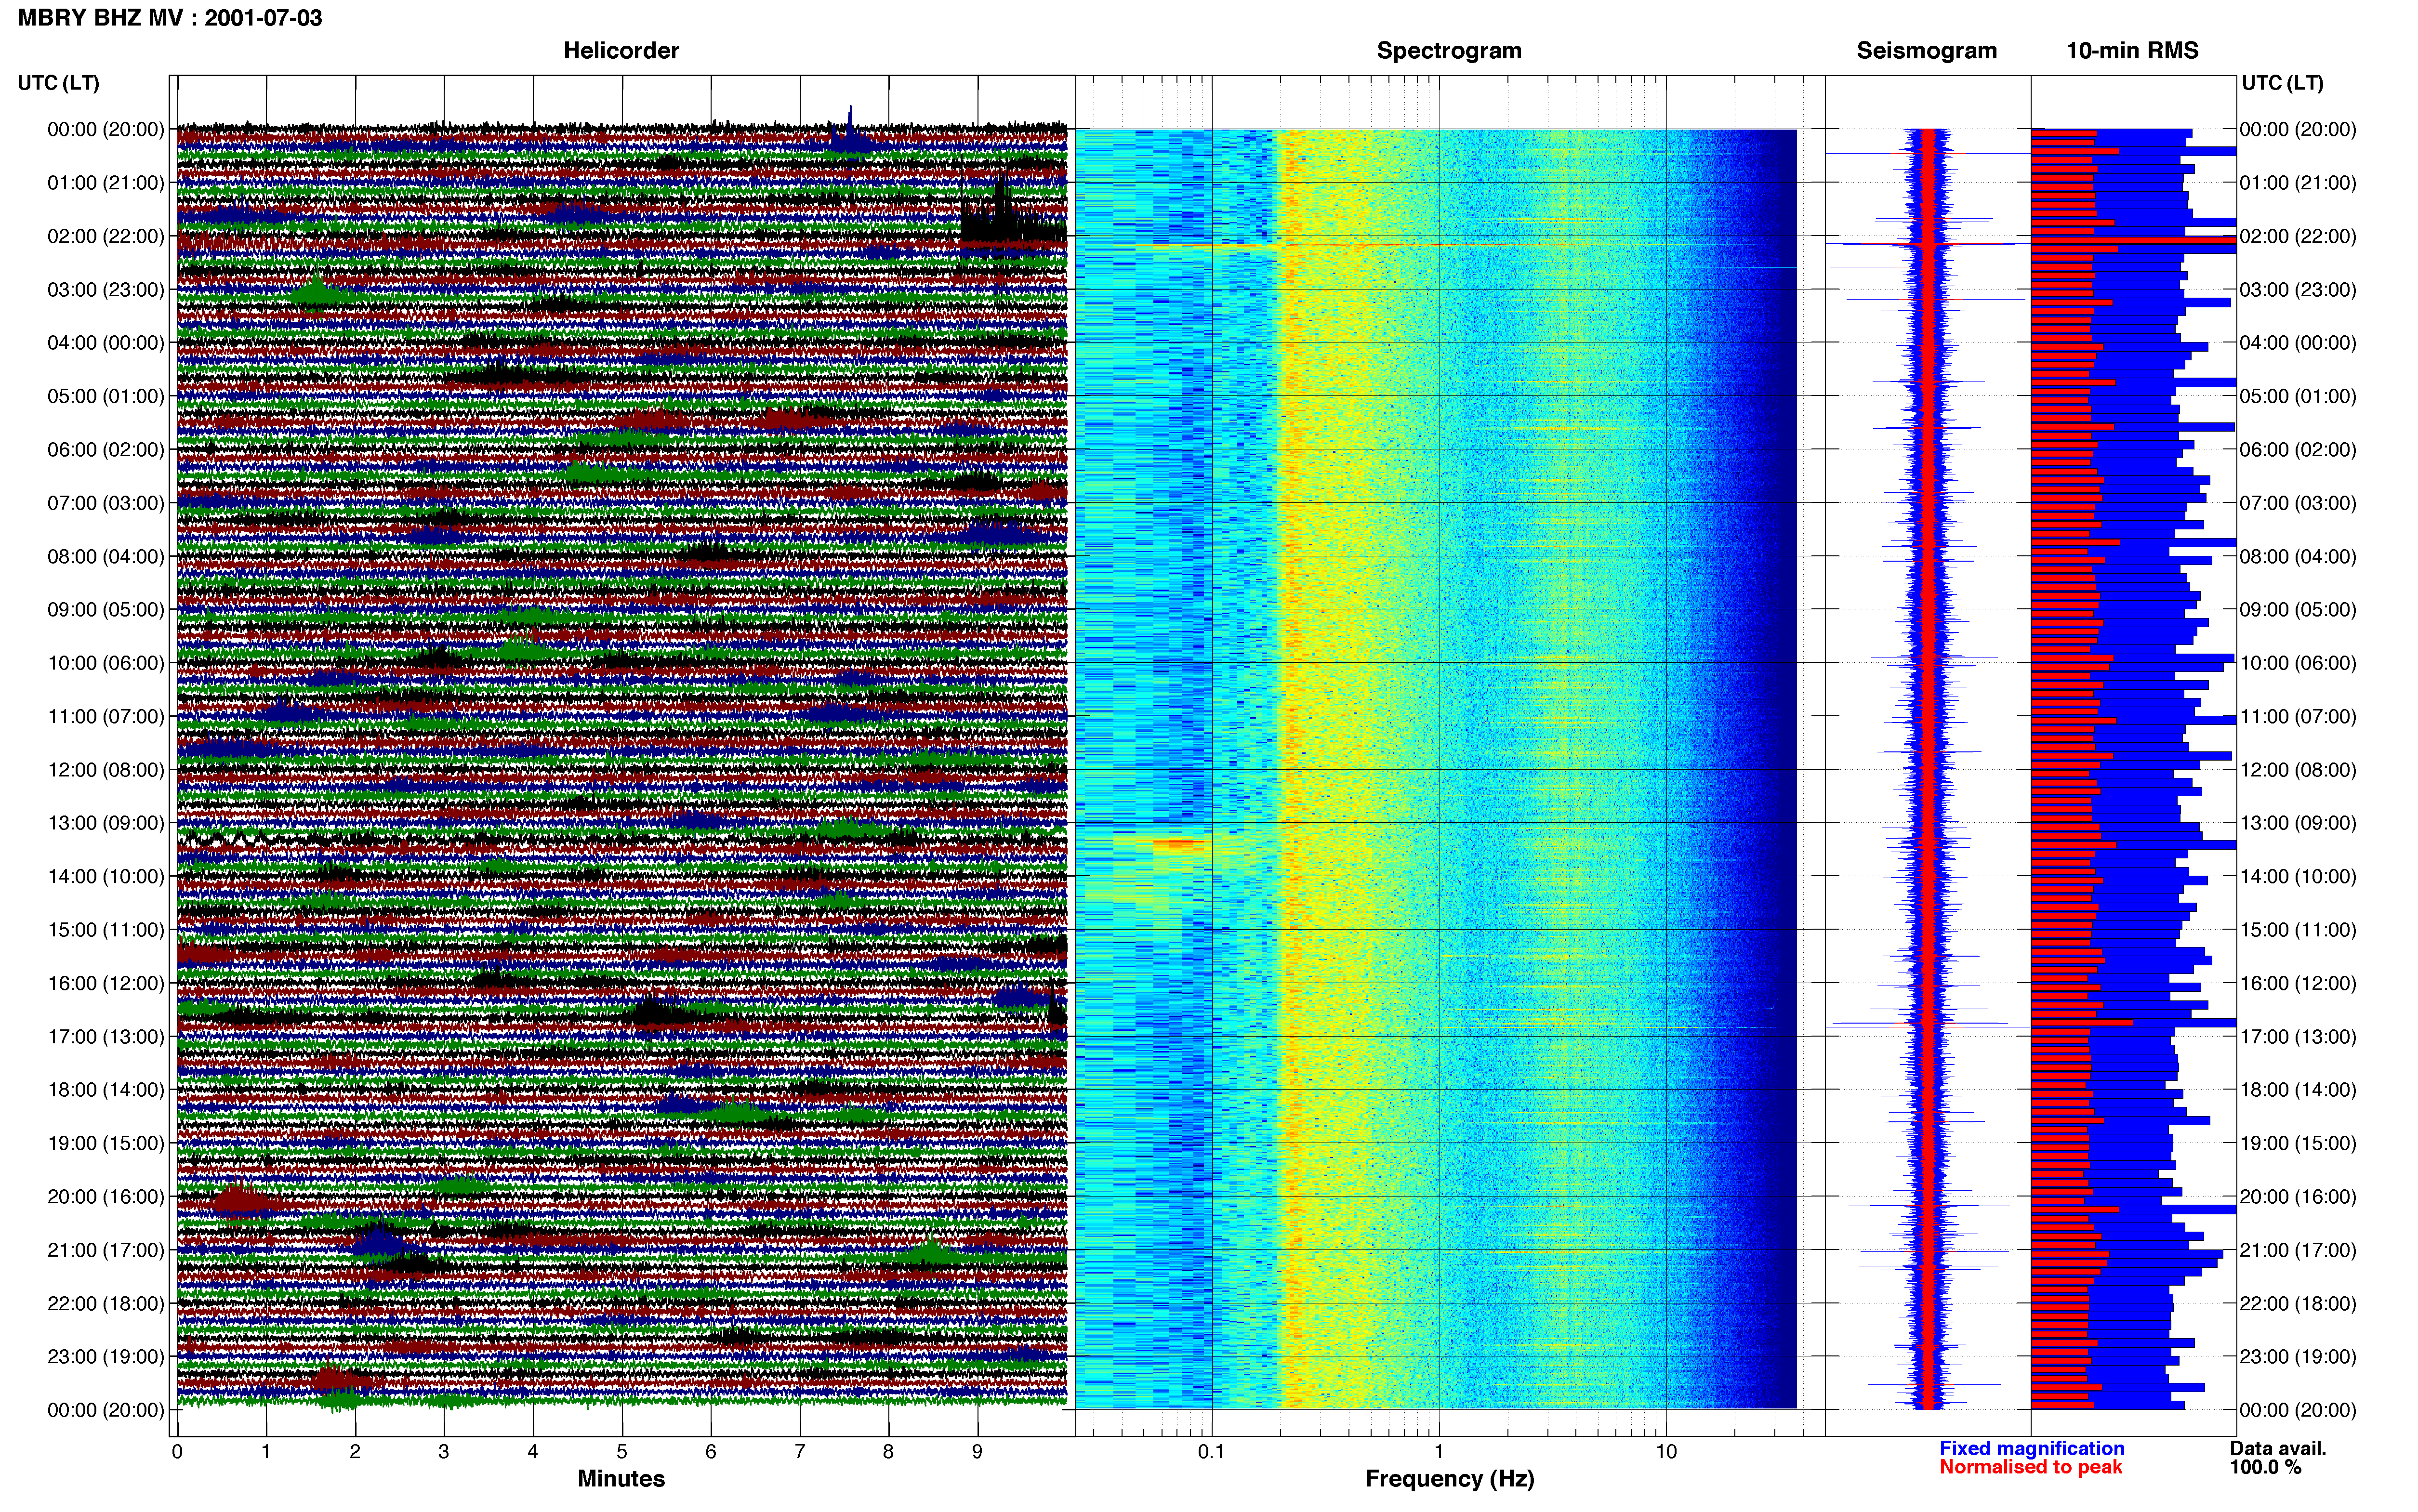Click the left time label 13:00 (09:00)
Screen dimensions: 2418x1512
point(106,823)
